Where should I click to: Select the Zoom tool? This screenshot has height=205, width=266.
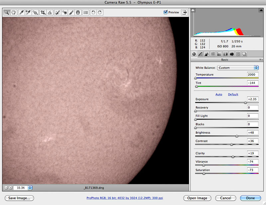7,13
